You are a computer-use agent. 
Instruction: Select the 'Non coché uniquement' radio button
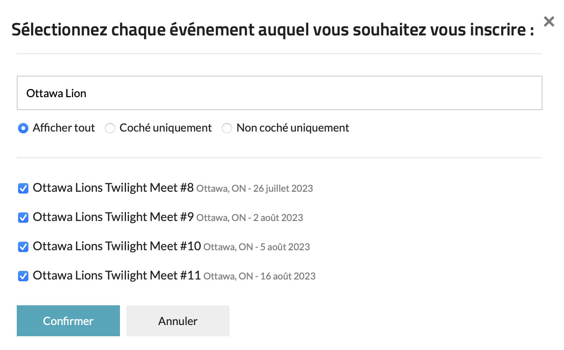coord(227,128)
